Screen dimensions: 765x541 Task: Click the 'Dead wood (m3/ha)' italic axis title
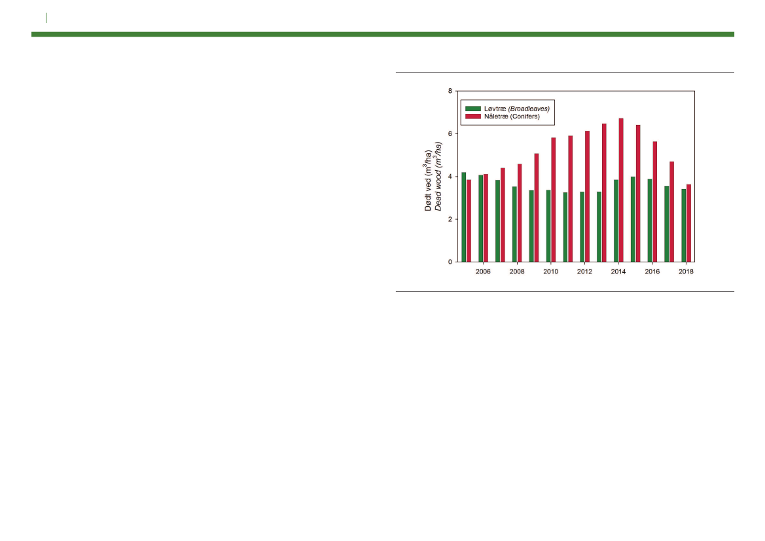438,177
